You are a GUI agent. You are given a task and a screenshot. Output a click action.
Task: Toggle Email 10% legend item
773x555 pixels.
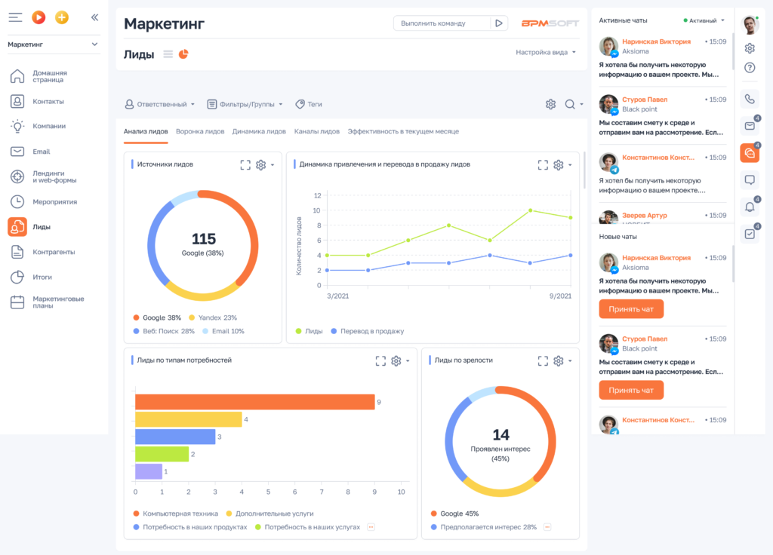223,331
